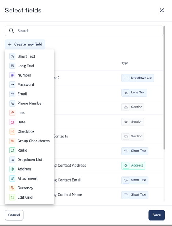Click the Save button
This screenshot has height=226, width=172.
click(157, 215)
